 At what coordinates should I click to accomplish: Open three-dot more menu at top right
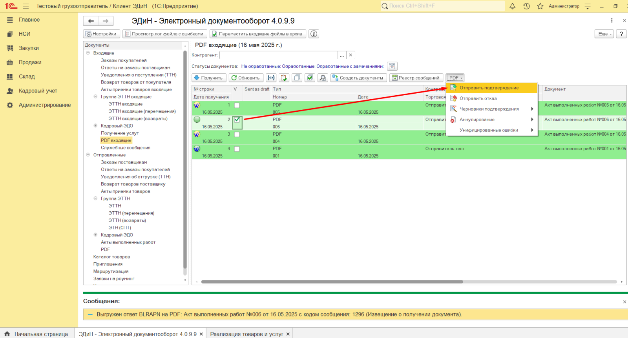click(x=612, y=20)
